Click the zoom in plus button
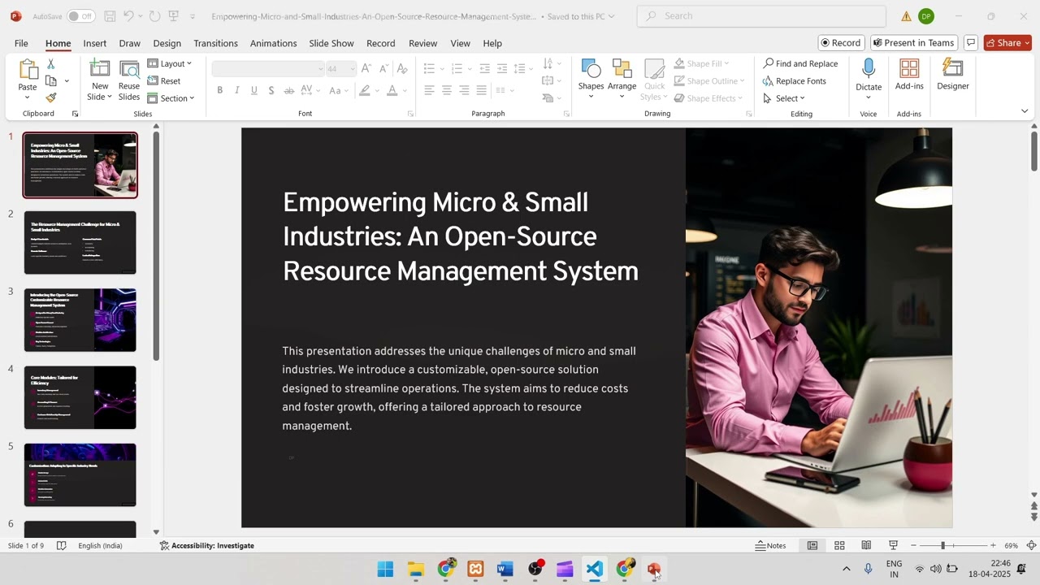 [993, 545]
